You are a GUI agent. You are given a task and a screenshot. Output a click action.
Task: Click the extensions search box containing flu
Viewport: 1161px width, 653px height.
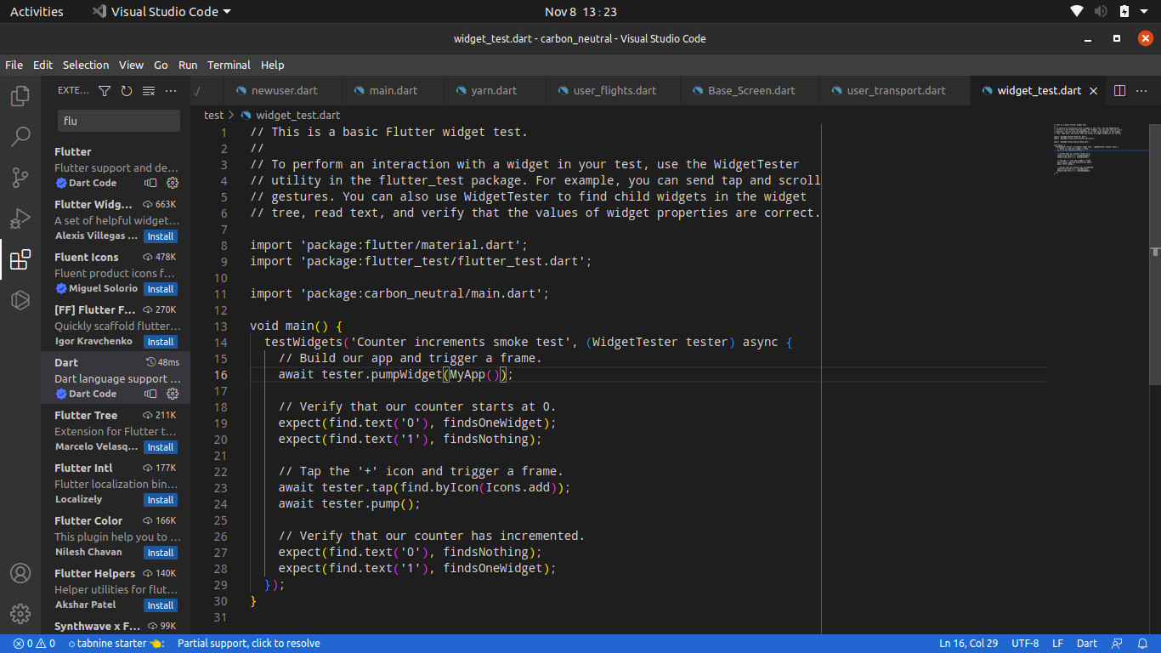[x=118, y=120]
